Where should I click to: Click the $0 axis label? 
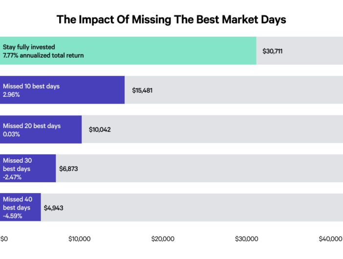click(x=4, y=239)
